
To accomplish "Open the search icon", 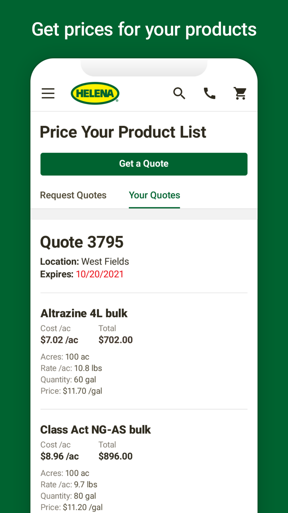I will [179, 93].
